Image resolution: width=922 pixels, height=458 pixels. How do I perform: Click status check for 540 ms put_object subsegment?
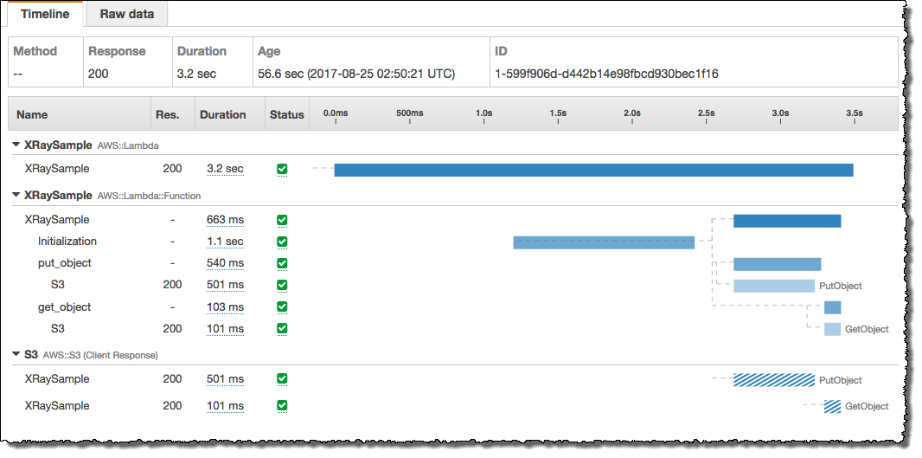(282, 263)
